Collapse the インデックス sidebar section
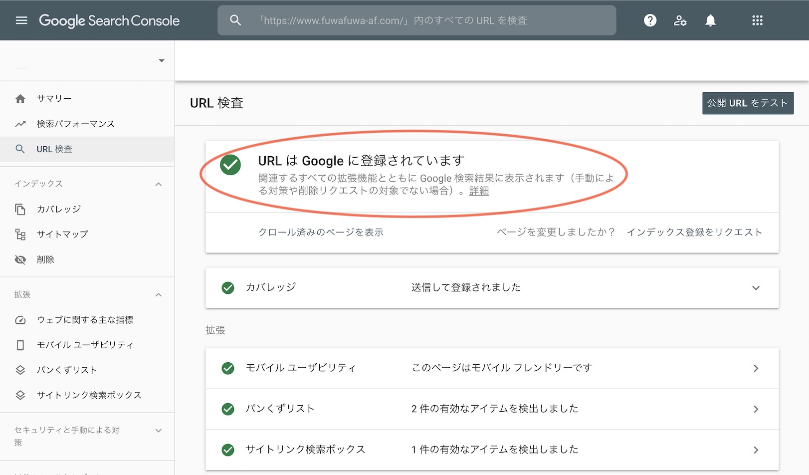 pyautogui.click(x=159, y=184)
